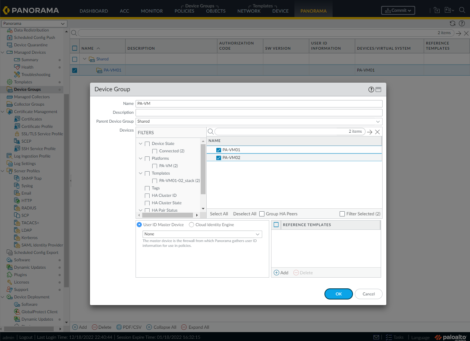Viewport: 470px width, 341px height.
Task: Apply device filter with arrow icon in dialog
Action: click(369, 132)
